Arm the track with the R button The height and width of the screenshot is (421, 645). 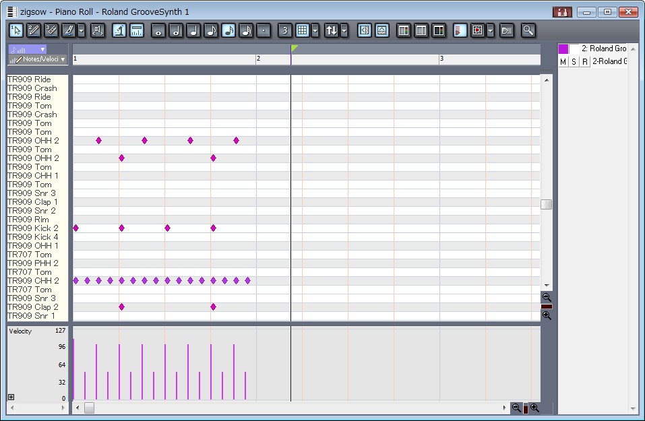pyautogui.click(x=584, y=62)
